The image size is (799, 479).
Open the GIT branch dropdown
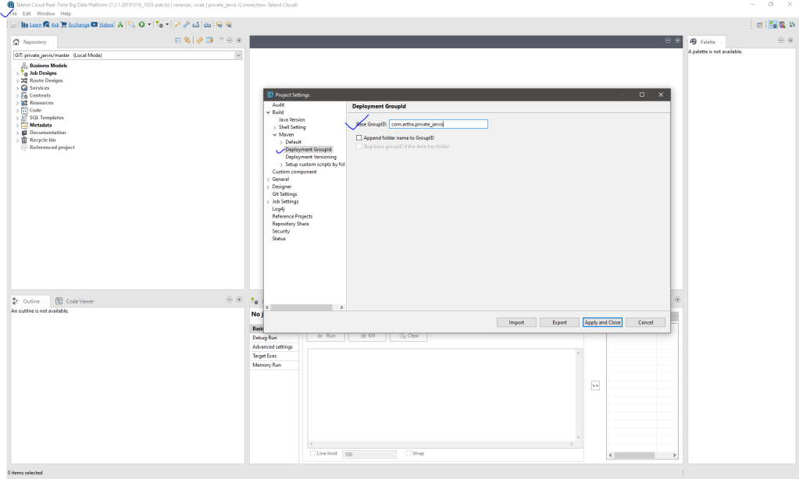point(238,55)
